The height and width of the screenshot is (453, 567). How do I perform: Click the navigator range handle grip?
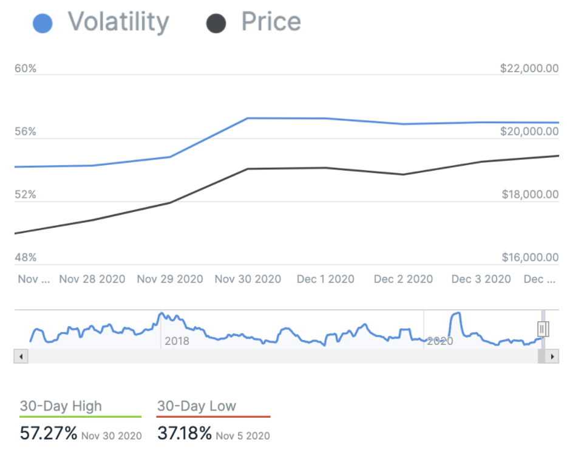[x=543, y=329]
